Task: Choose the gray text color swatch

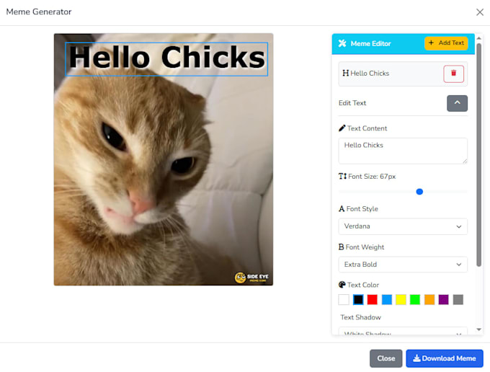Action: (458, 299)
